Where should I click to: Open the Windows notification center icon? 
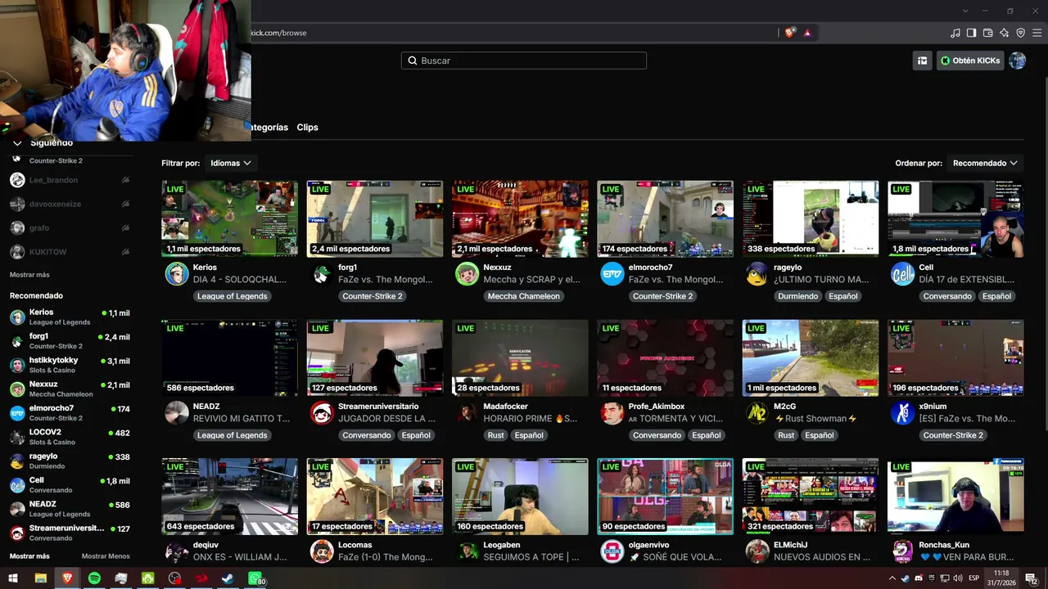[1031, 578]
